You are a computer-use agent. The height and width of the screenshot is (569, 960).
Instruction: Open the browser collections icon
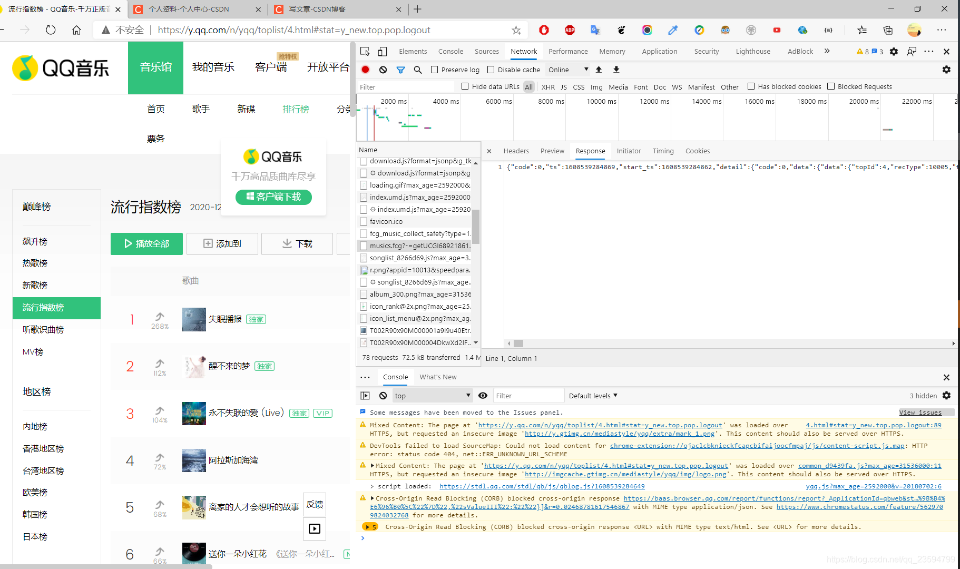coord(888,30)
